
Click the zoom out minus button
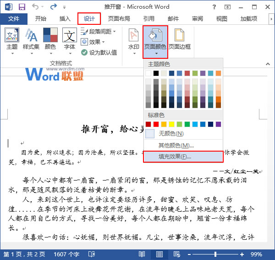(189, 254)
